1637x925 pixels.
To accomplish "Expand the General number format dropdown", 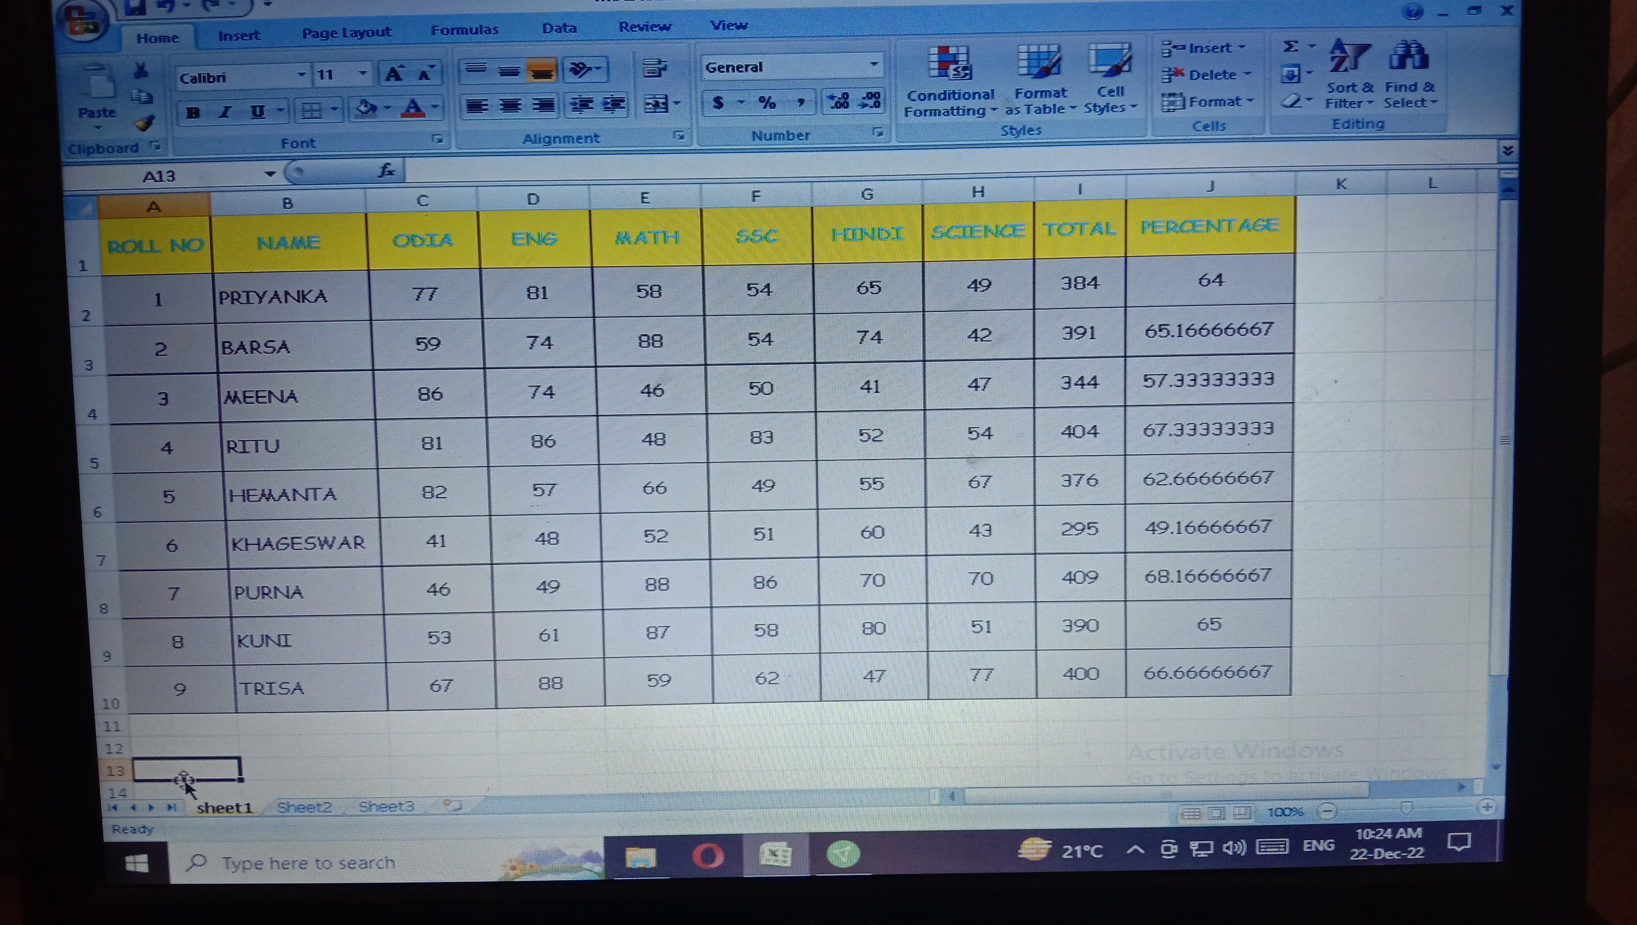I will 874,64.
